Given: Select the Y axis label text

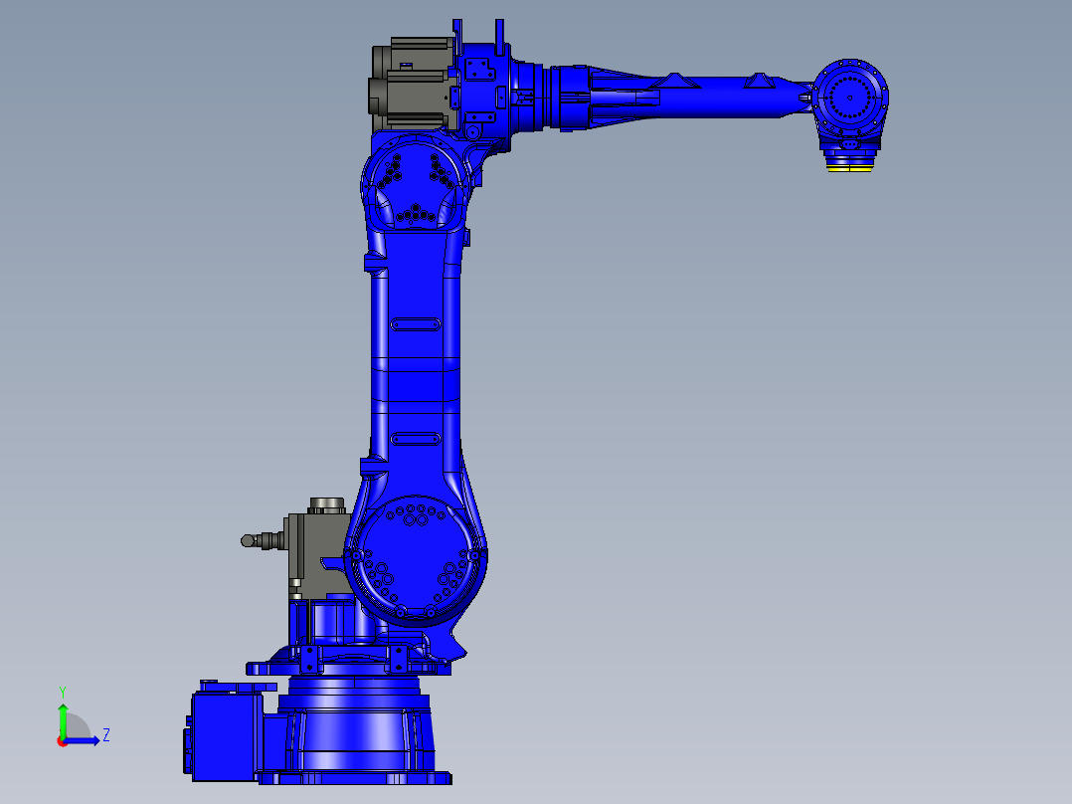Looking at the screenshot, I should (63, 690).
